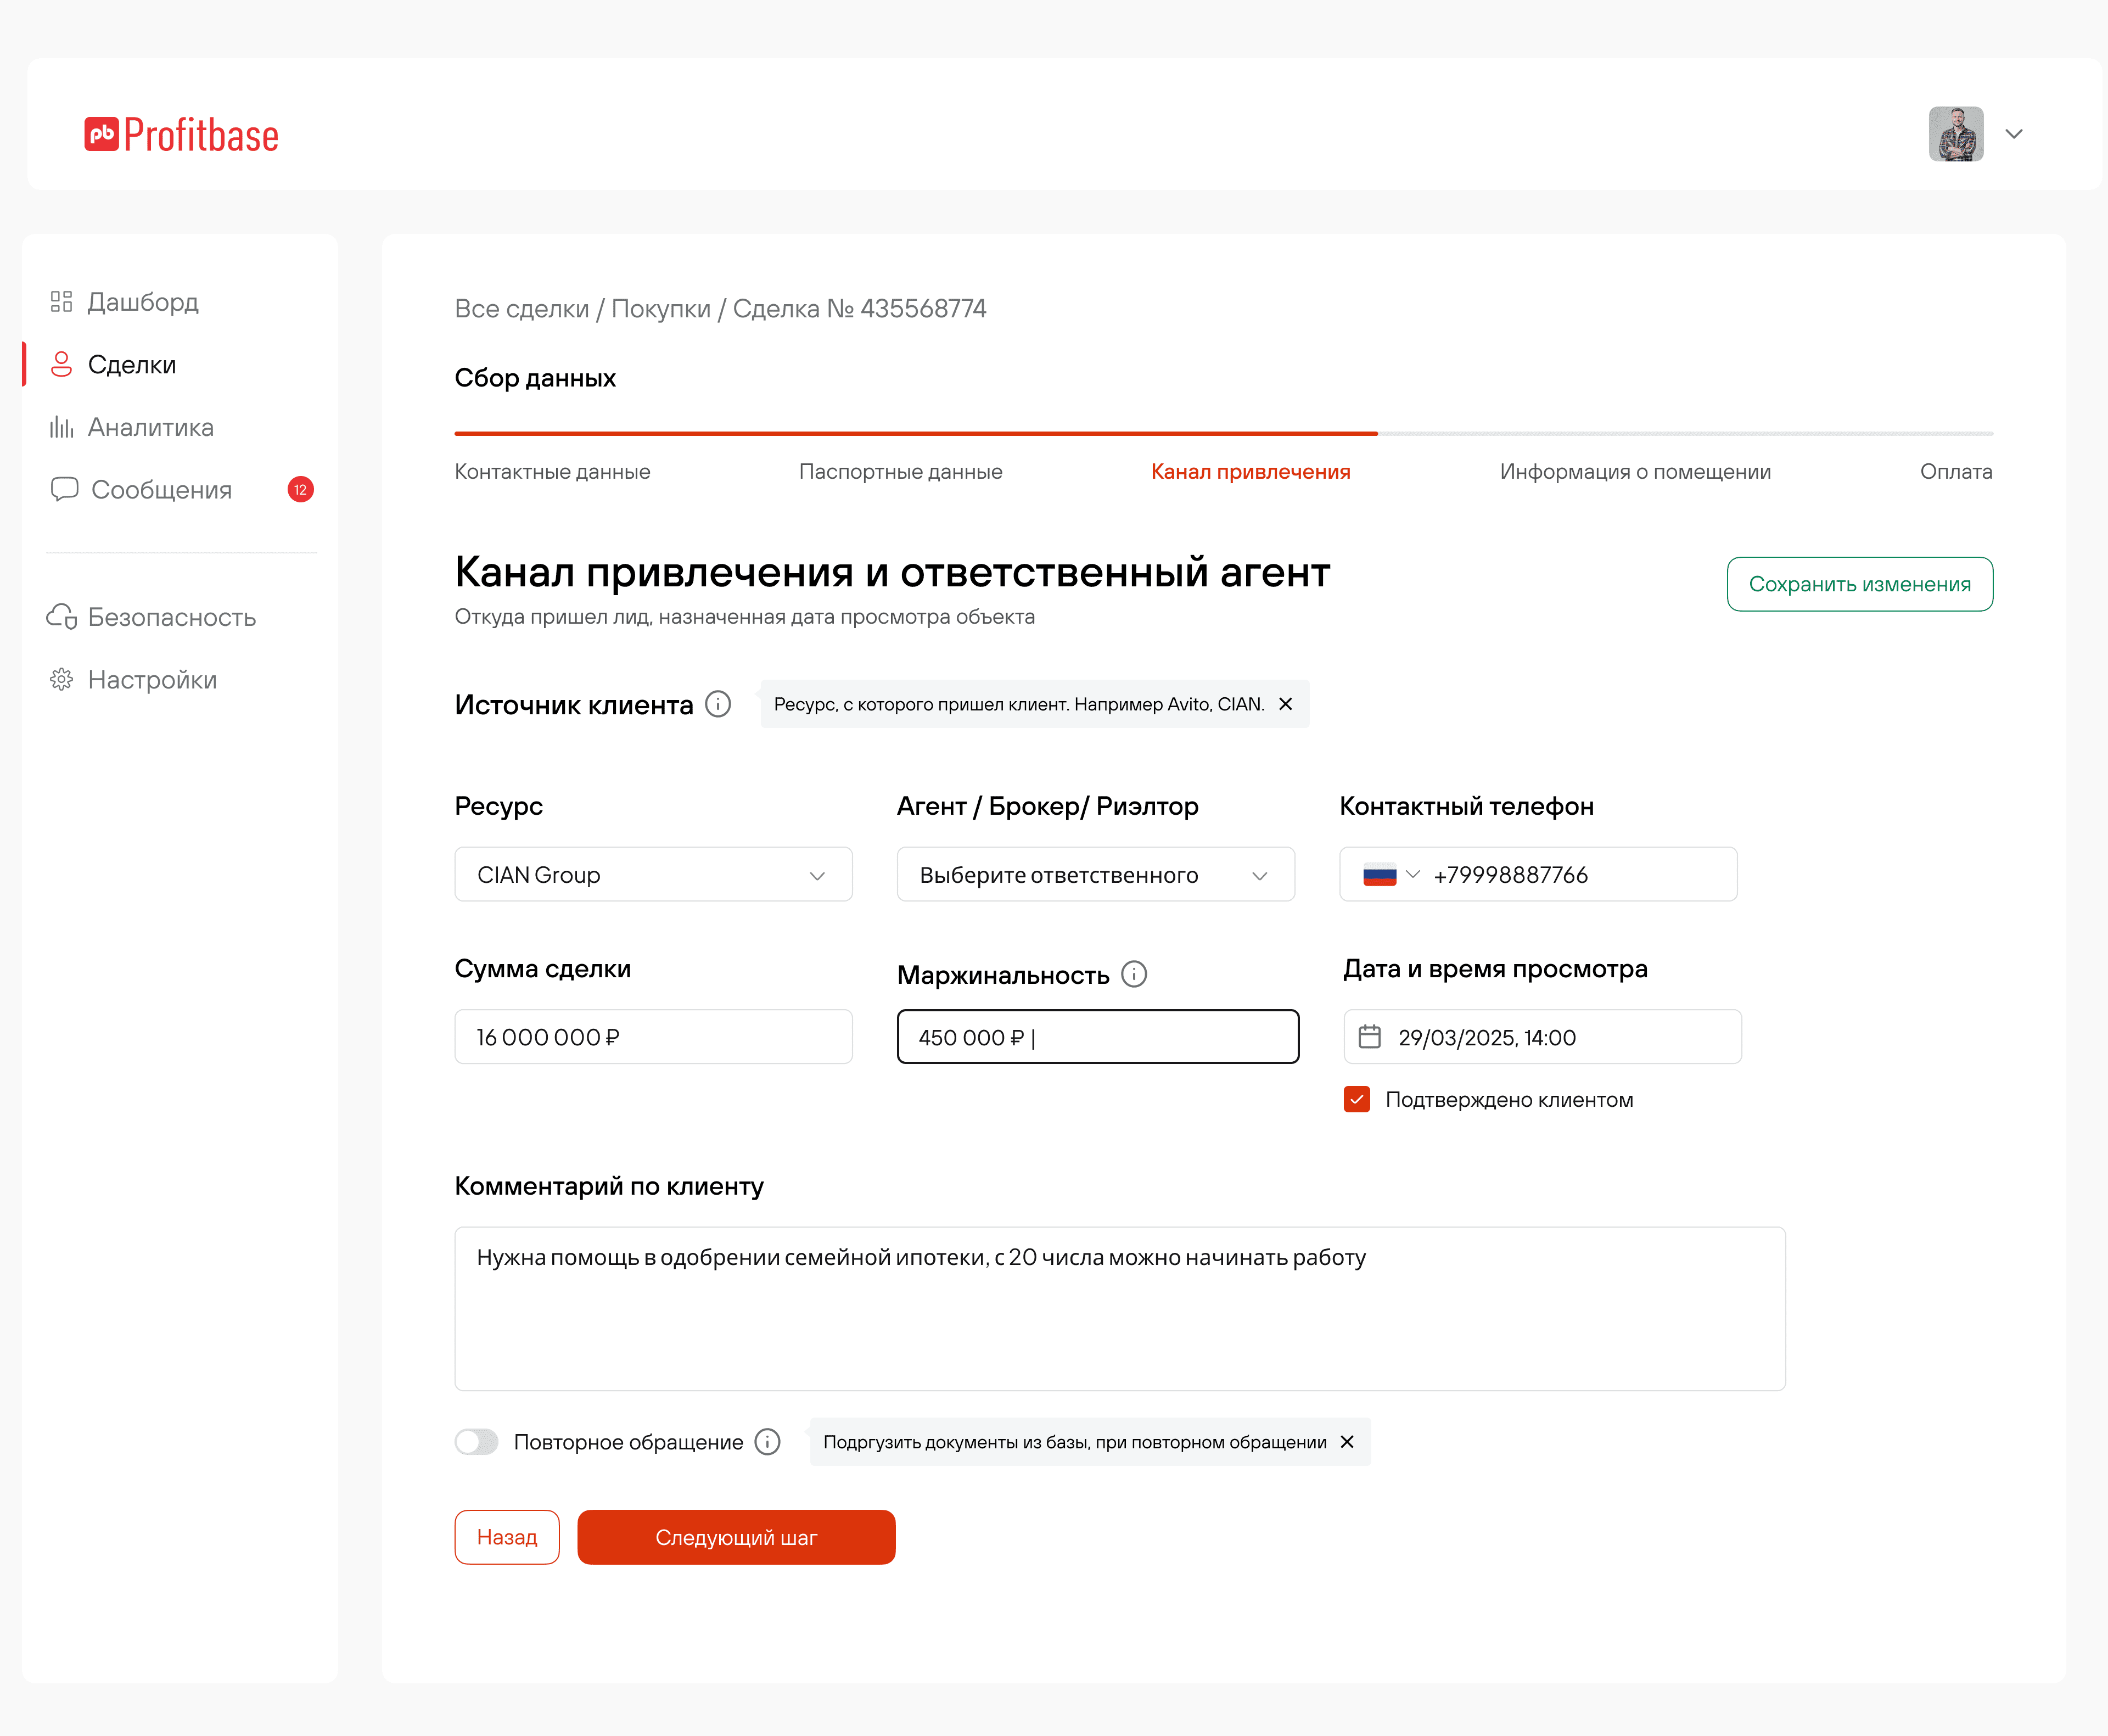The image size is (2108, 1736).
Task: Click the info icon near Повторное обращение
Action: click(x=767, y=1442)
